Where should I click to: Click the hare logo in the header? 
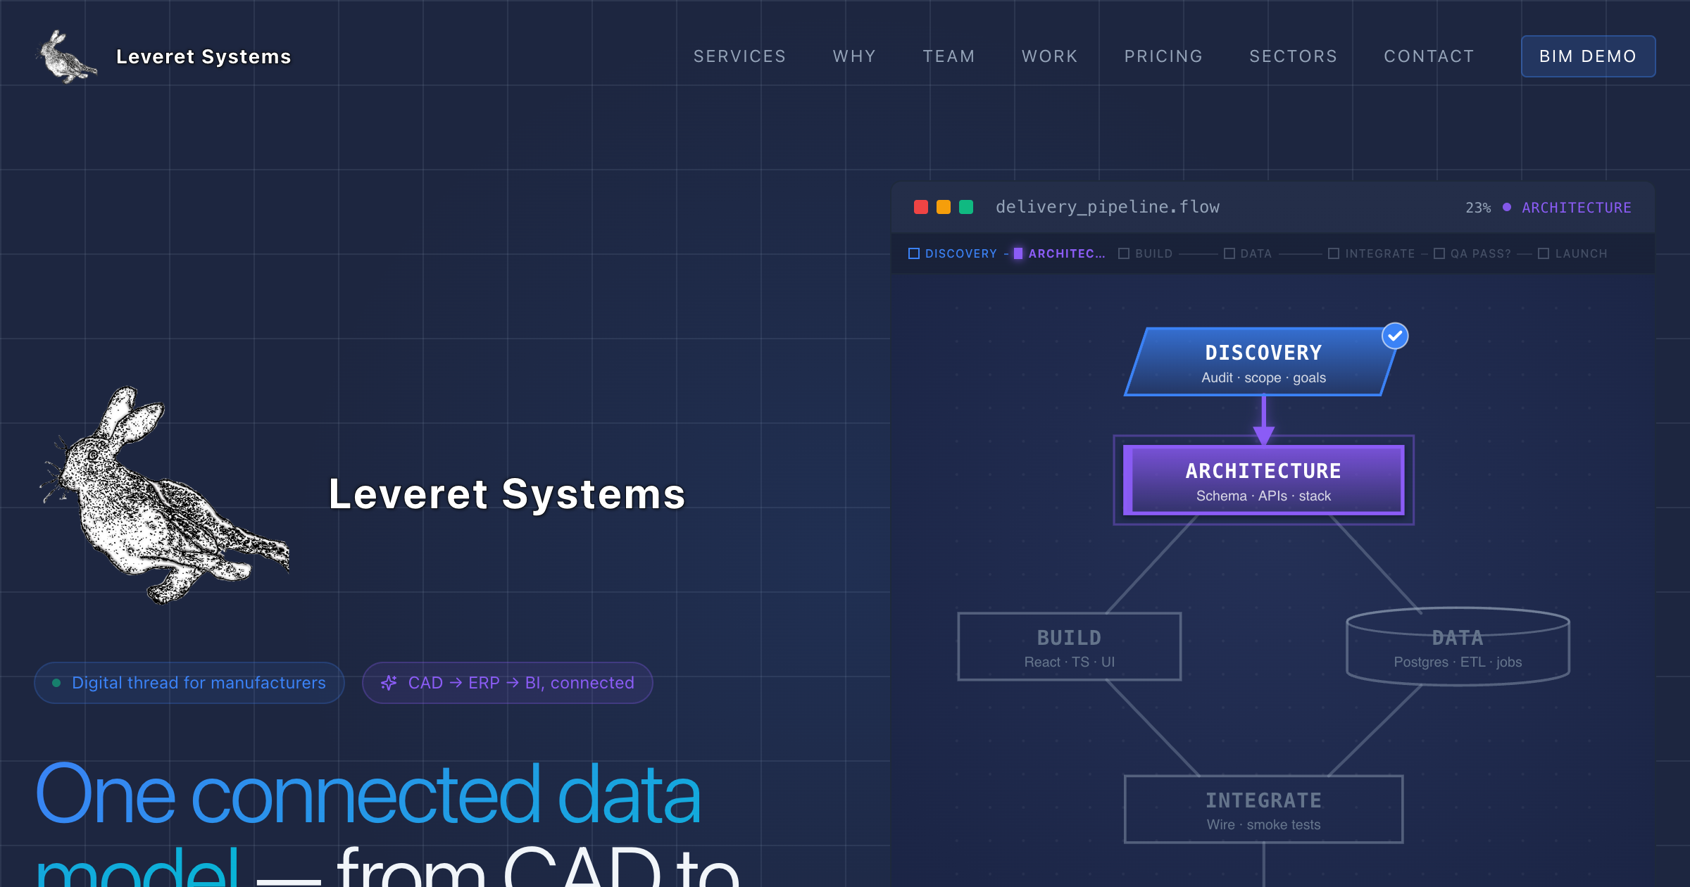(x=67, y=56)
